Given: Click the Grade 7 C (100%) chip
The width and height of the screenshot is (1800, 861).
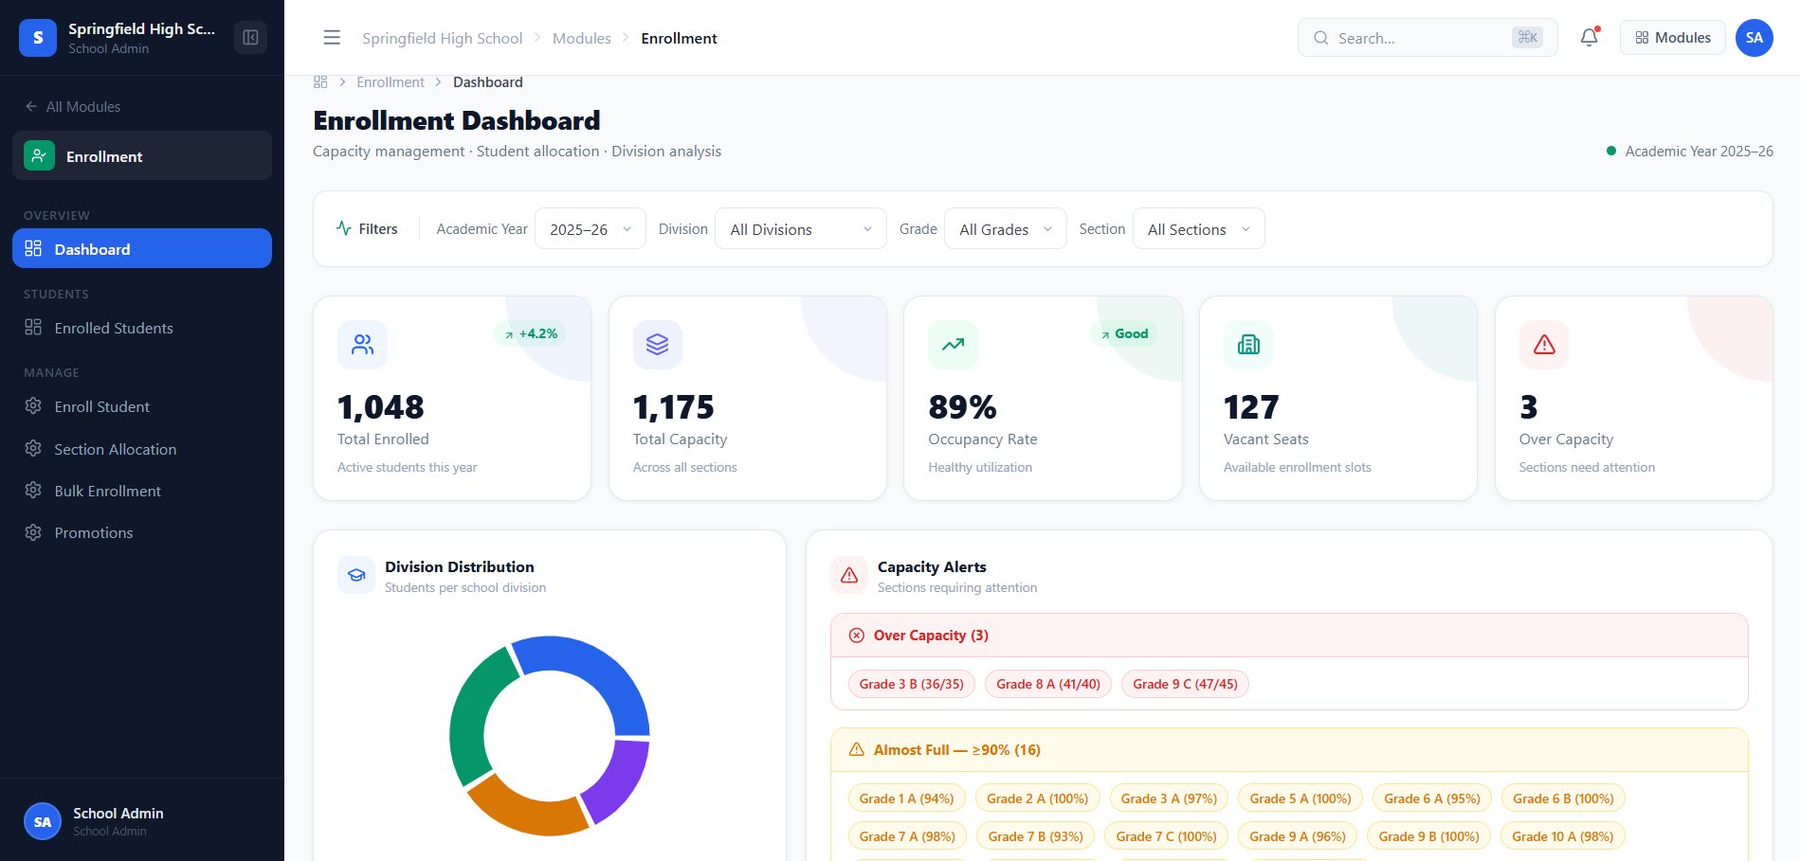Looking at the screenshot, I should pyautogui.click(x=1167, y=836).
